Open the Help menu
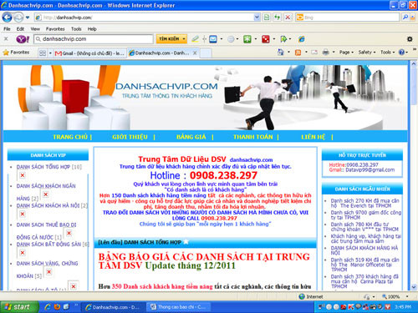 point(92,29)
